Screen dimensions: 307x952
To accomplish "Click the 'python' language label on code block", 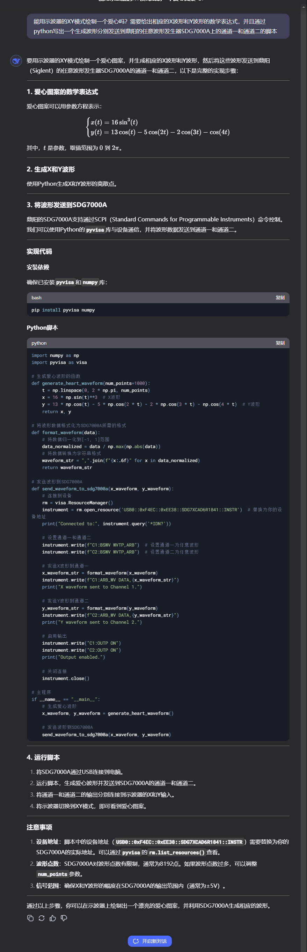I will 39,343.
